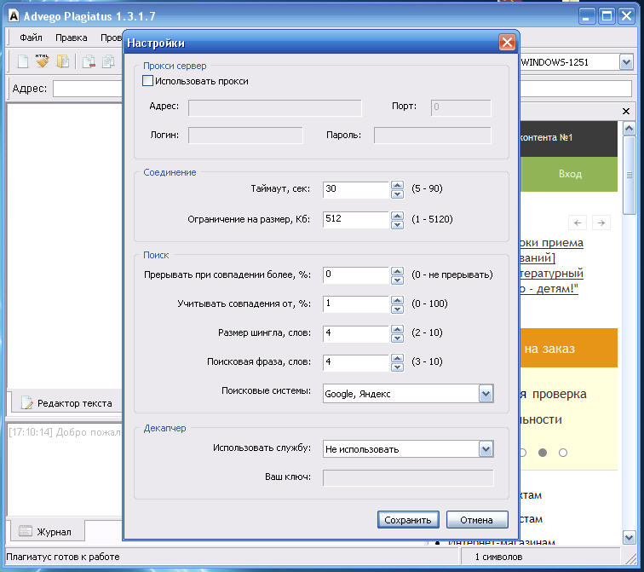Click the HTML cleanup brush icon
The width and height of the screenshot is (644, 572).
click(x=42, y=61)
